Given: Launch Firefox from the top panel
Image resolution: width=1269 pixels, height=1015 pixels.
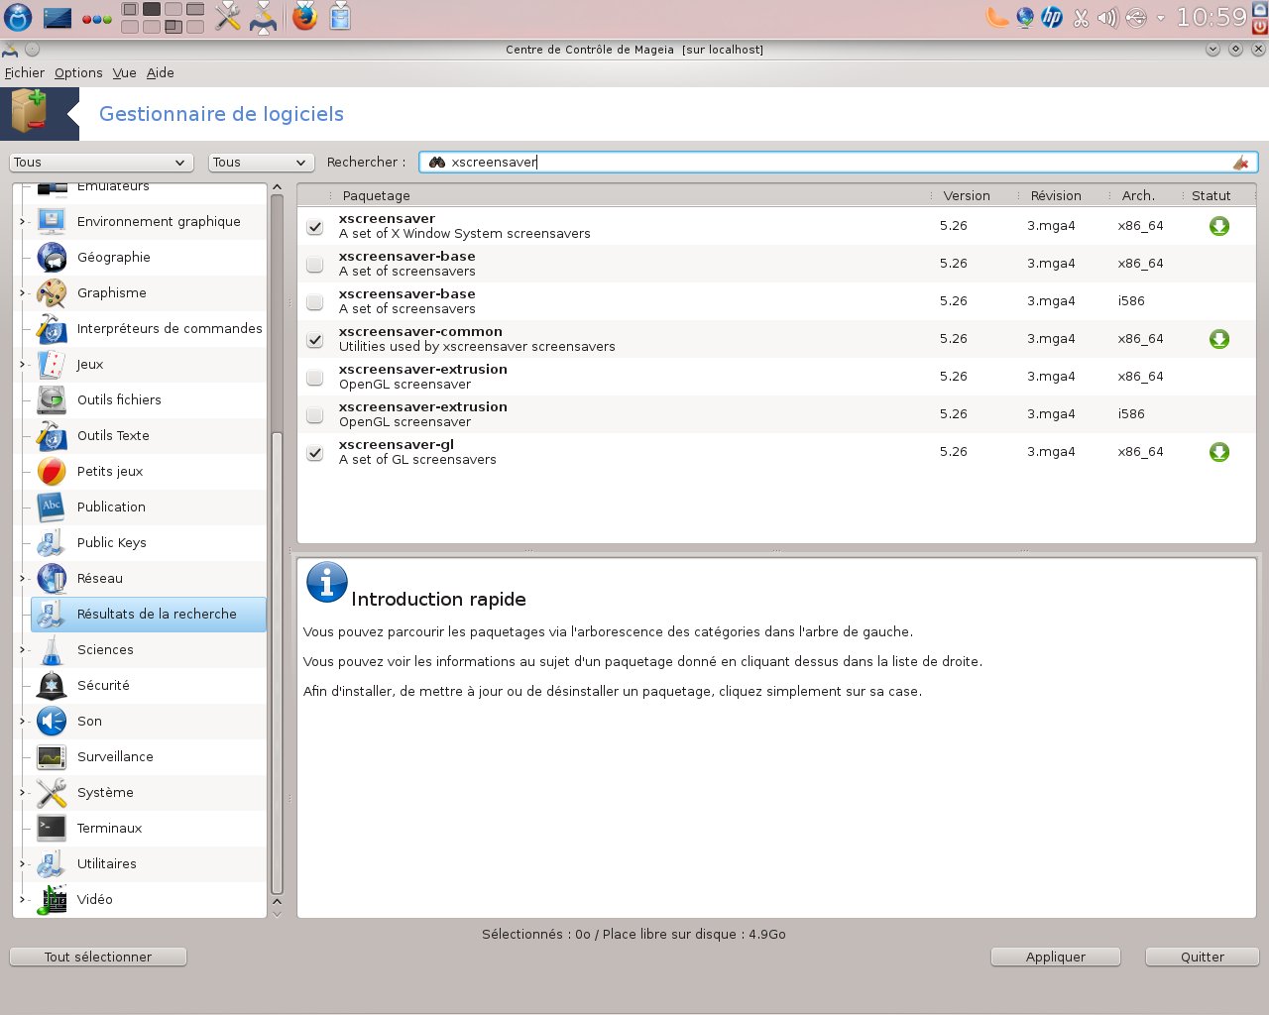Looking at the screenshot, I should click(x=305, y=17).
